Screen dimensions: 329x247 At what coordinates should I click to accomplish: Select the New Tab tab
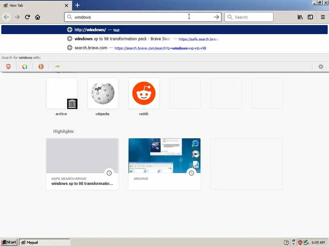click(x=36, y=5)
